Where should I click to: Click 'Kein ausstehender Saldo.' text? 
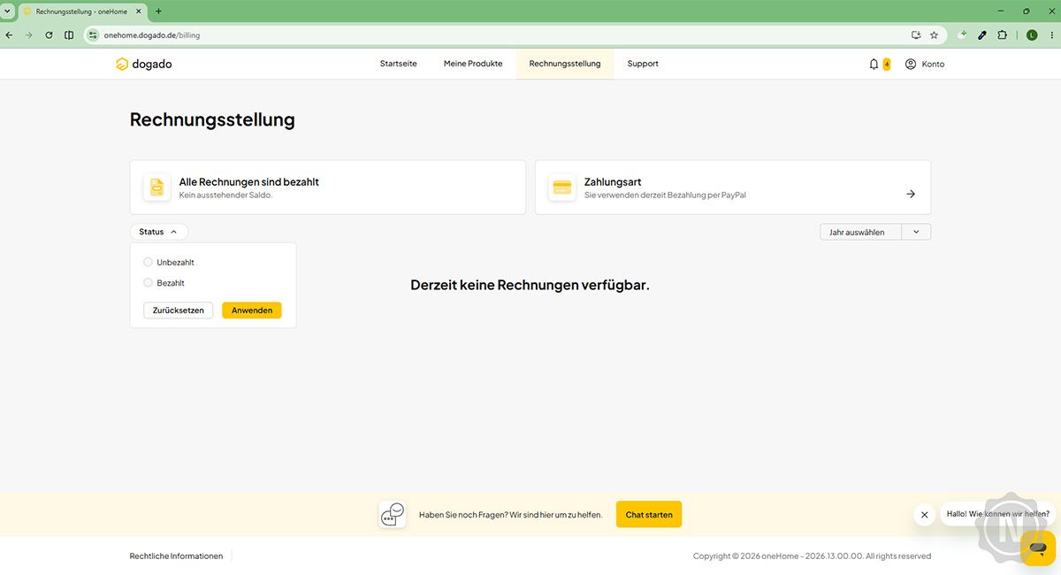[x=226, y=195]
